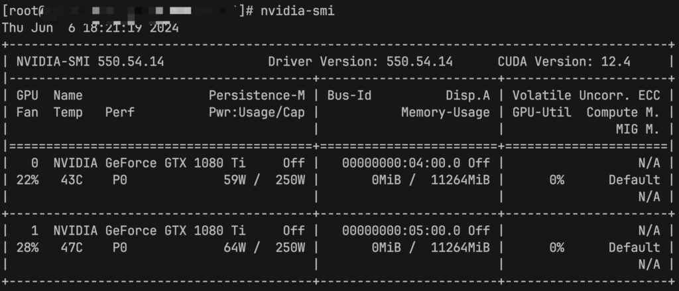Click the 22% fan speed value

pyautogui.click(x=28, y=180)
